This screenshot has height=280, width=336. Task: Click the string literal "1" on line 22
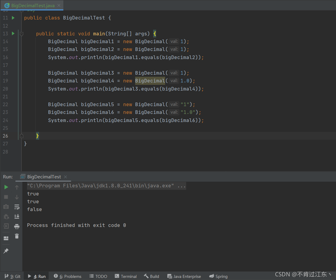185,104
